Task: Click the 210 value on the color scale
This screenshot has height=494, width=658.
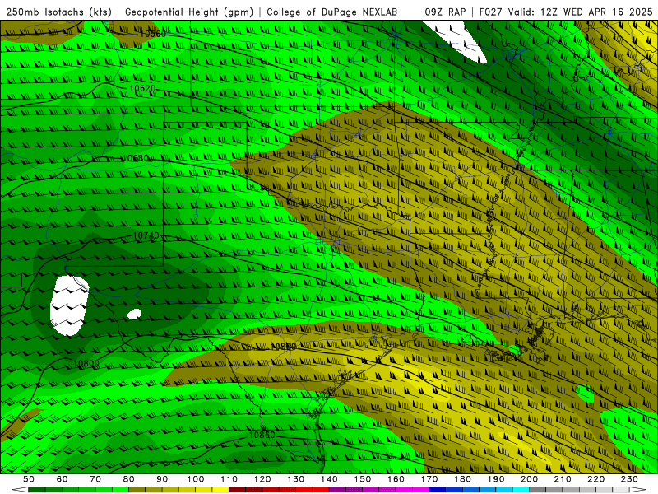Action: [x=563, y=479]
